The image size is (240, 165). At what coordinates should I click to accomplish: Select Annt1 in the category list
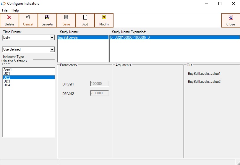8,70
